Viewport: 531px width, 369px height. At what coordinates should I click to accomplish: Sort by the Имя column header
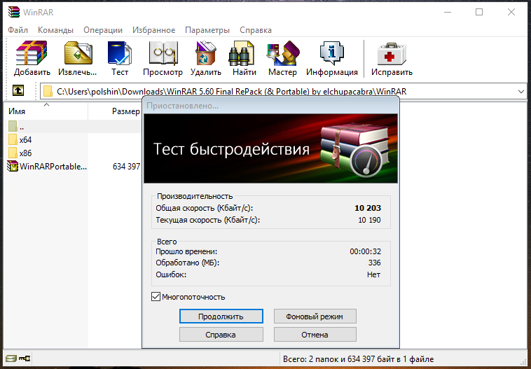(46, 111)
